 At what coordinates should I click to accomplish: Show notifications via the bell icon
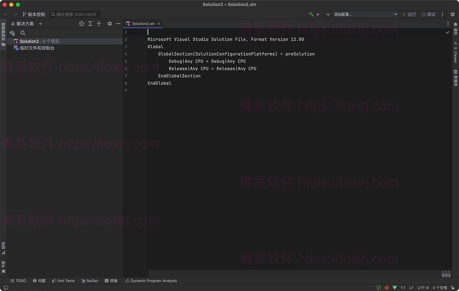click(455, 28)
